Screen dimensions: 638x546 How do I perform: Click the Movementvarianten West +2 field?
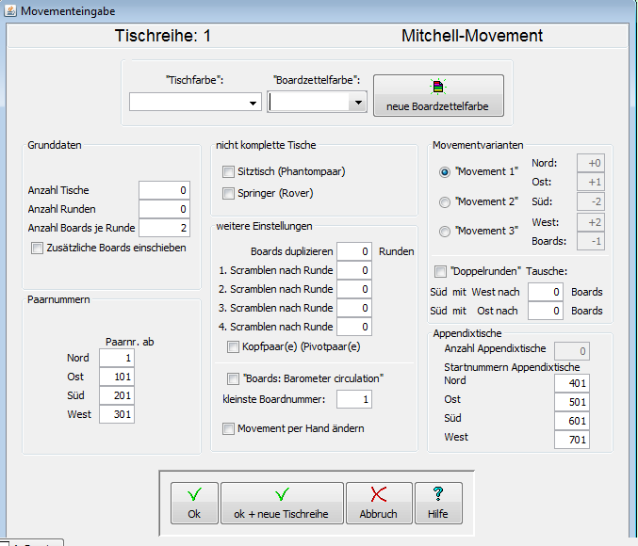tap(590, 222)
